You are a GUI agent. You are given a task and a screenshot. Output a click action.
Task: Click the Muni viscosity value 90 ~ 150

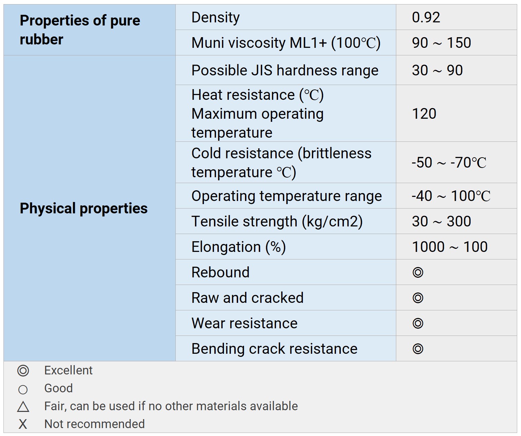pyautogui.click(x=441, y=43)
